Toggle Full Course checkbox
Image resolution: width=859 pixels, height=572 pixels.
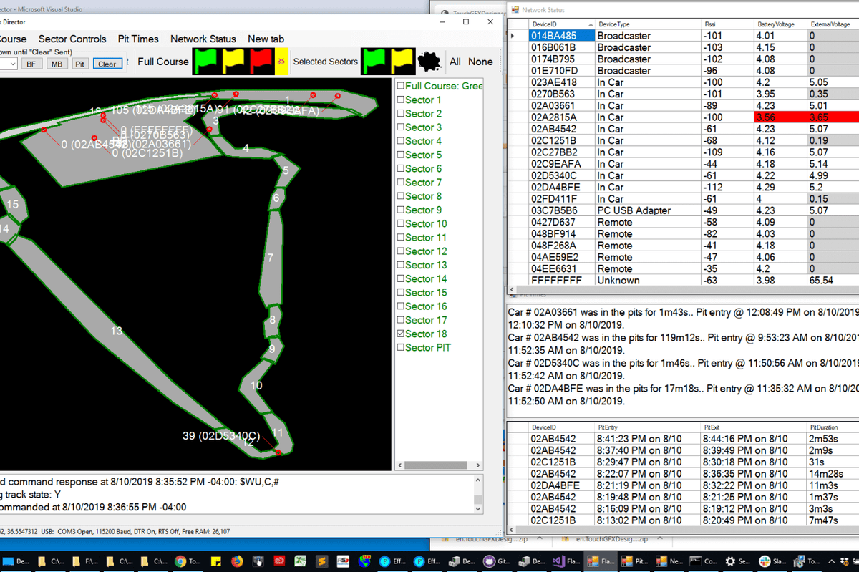(x=400, y=86)
